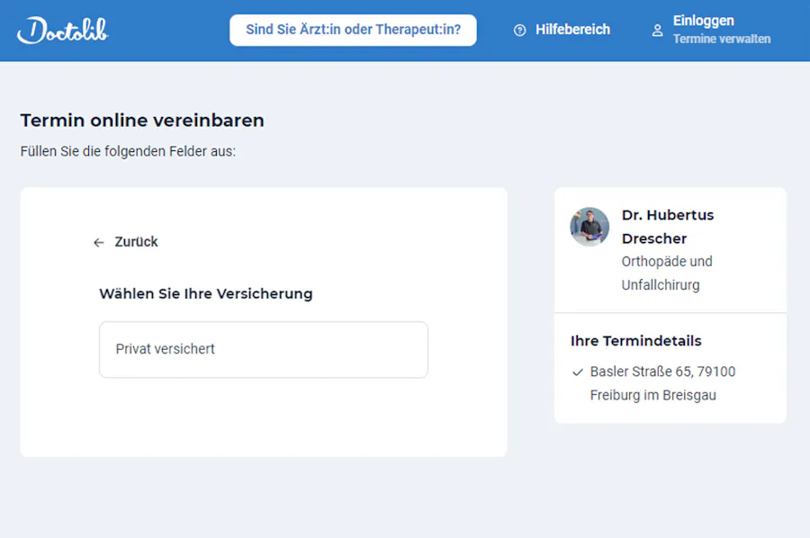Click the 'Termin online vereinbaren' page title
This screenshot has height=538, width=810.
(x=142, y=121)
